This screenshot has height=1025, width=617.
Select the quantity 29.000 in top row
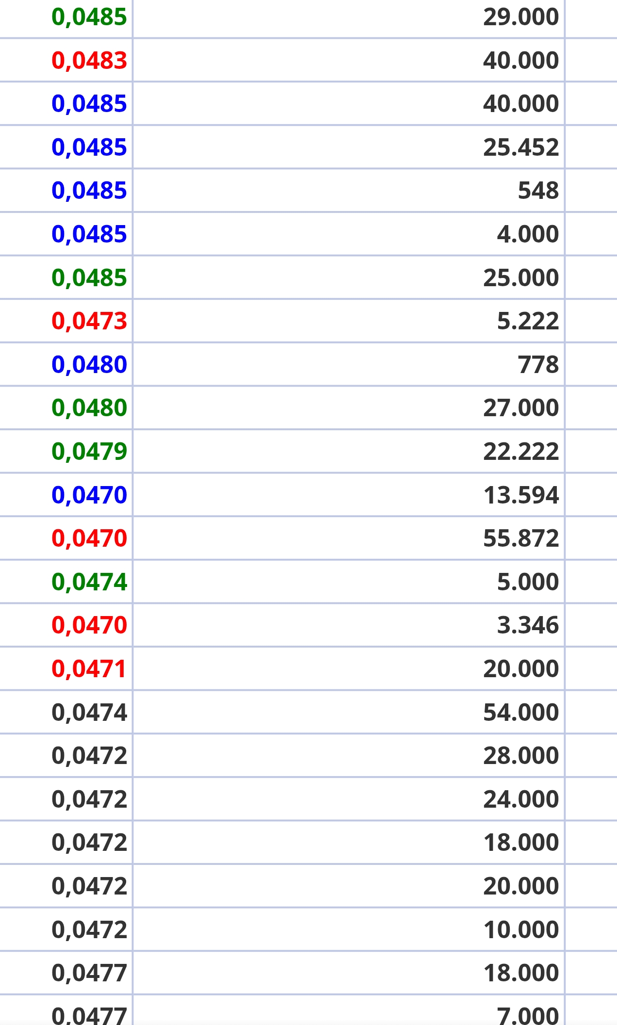(521, 17)
